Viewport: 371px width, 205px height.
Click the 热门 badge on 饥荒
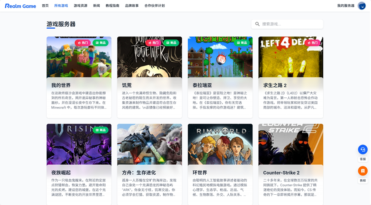pos(153,43)
